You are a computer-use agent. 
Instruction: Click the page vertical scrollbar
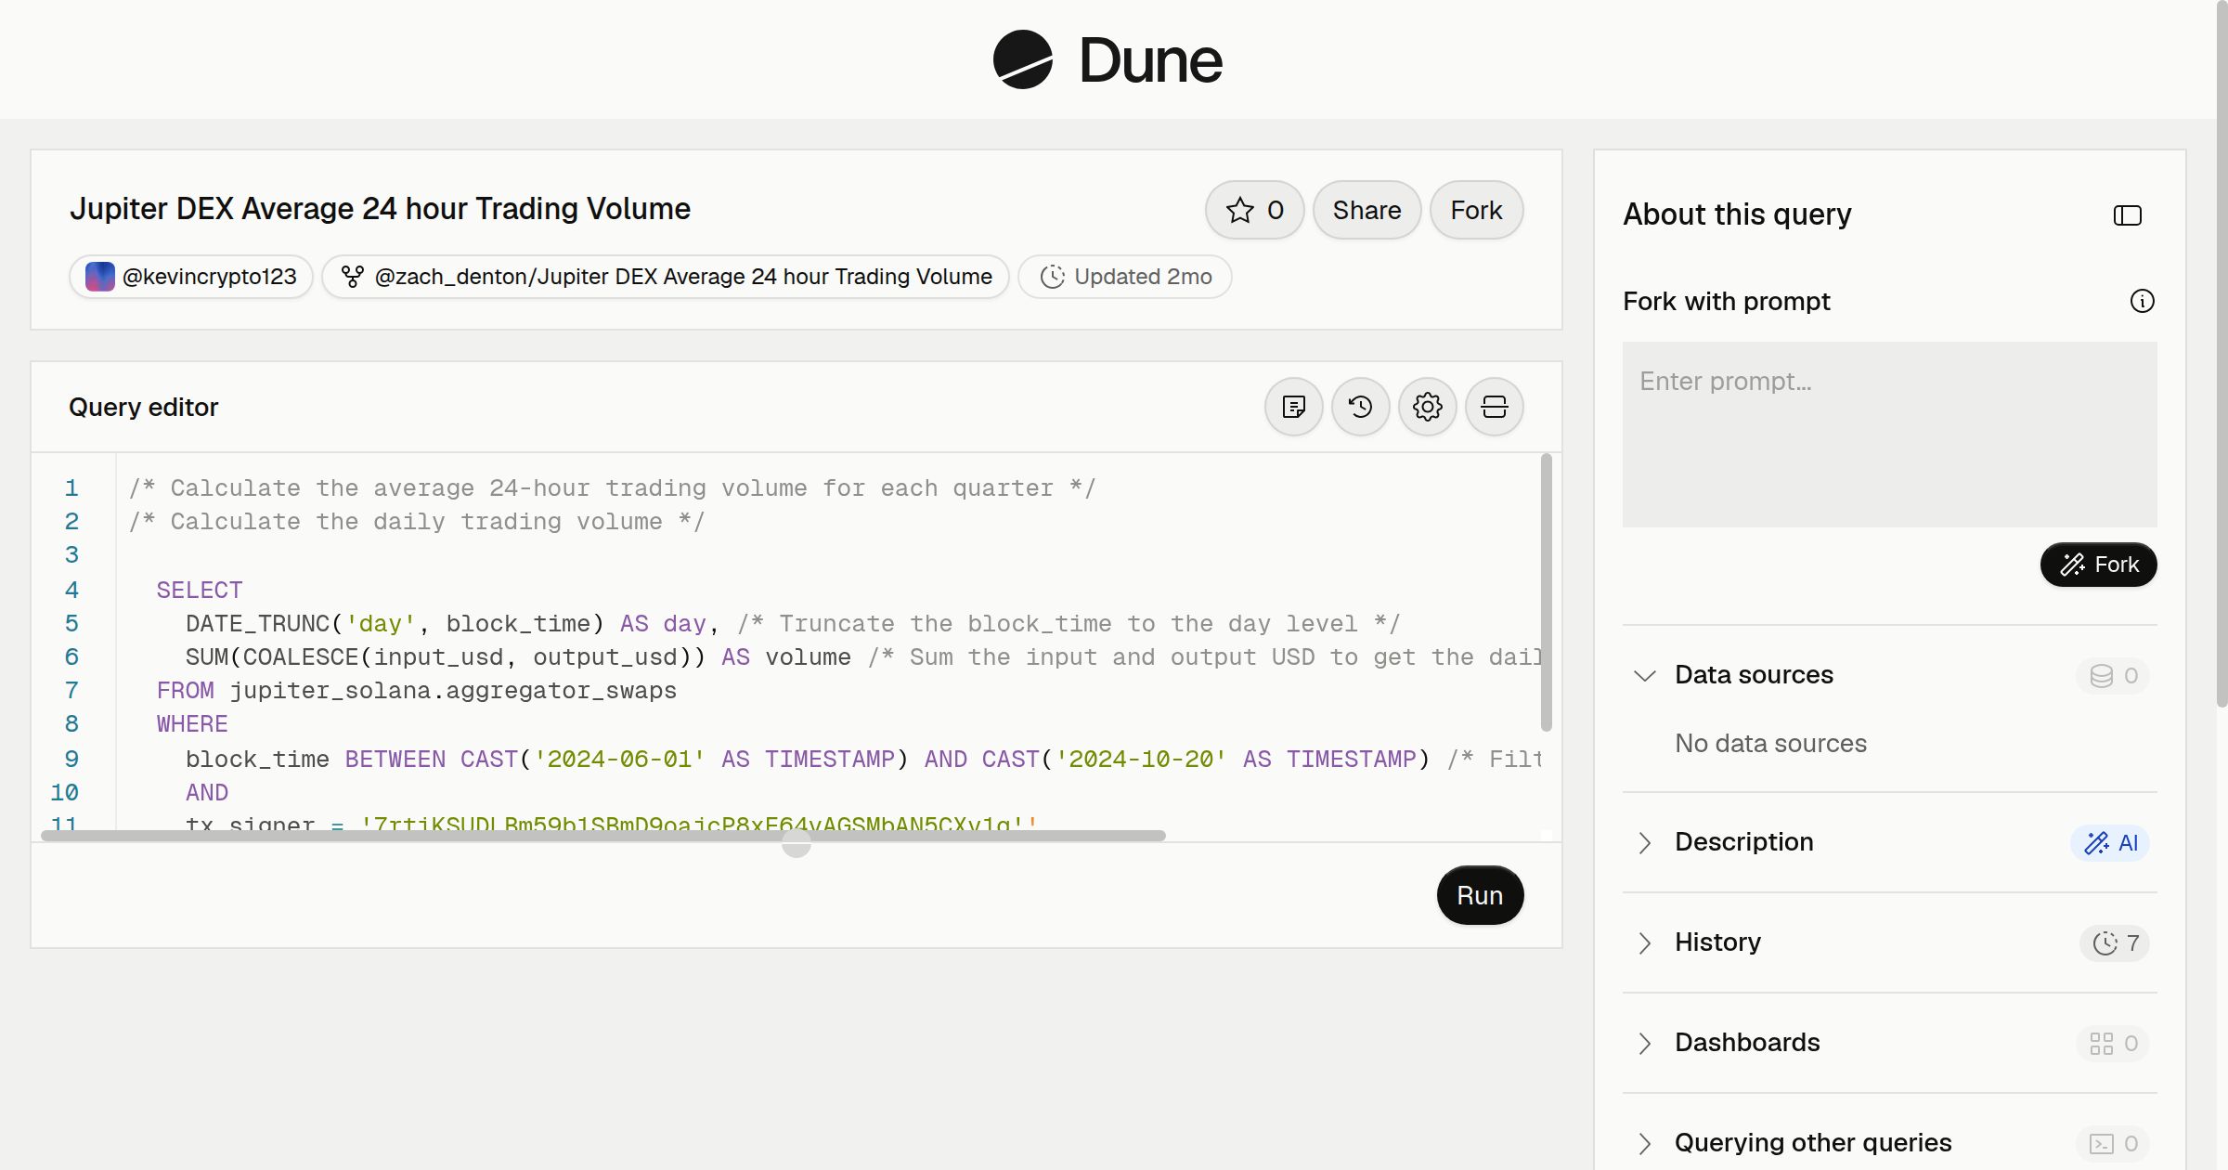2222,353
